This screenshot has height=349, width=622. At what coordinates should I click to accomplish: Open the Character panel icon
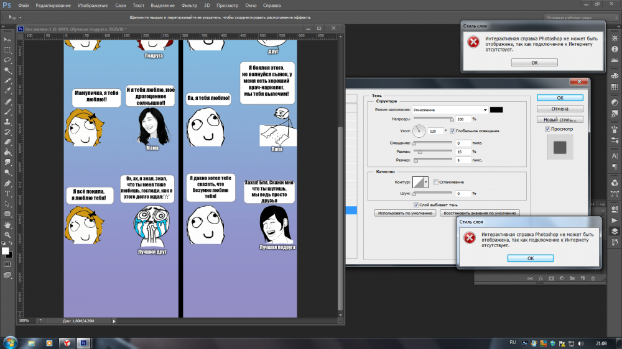(x=615, y=156)
